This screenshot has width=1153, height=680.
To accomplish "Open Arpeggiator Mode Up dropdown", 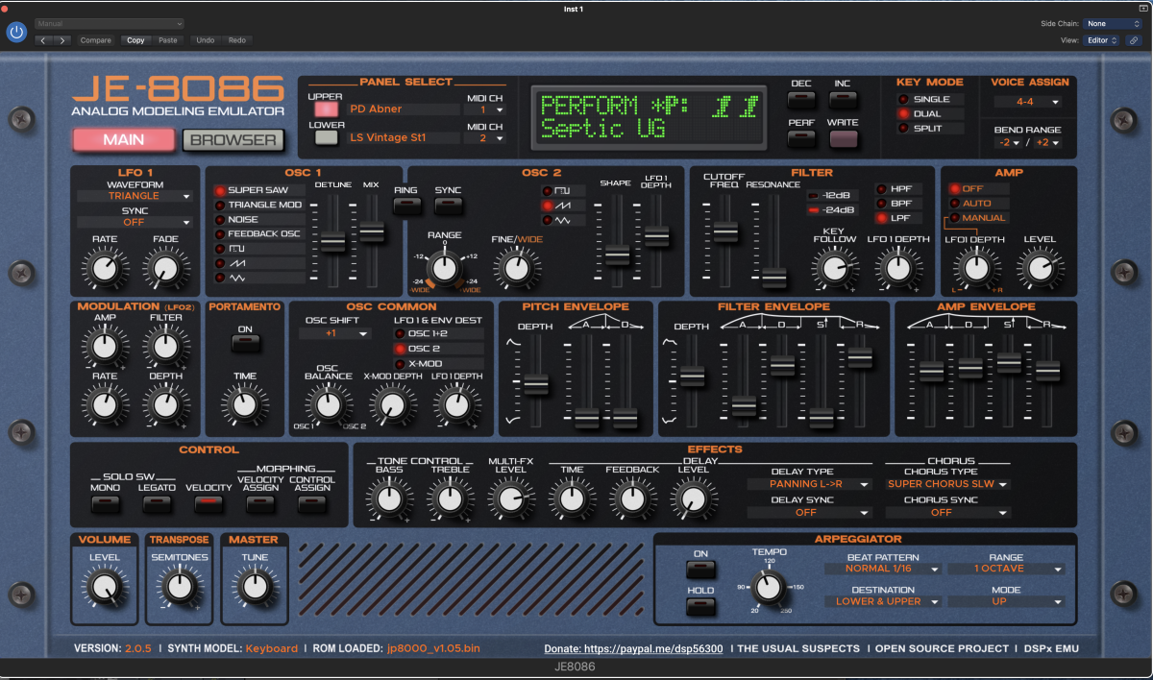I will (1006, 601).
